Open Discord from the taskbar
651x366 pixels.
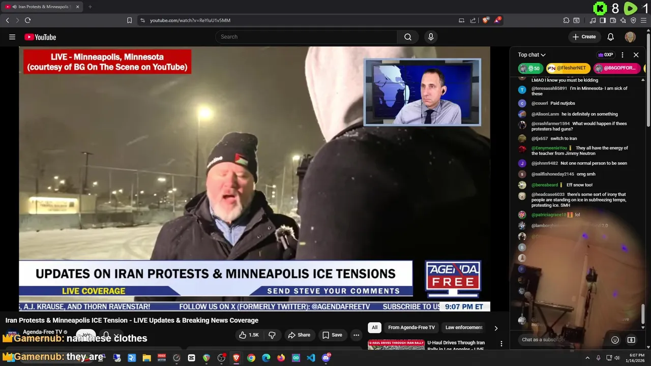pyautogui.click(x=326, y=358)
